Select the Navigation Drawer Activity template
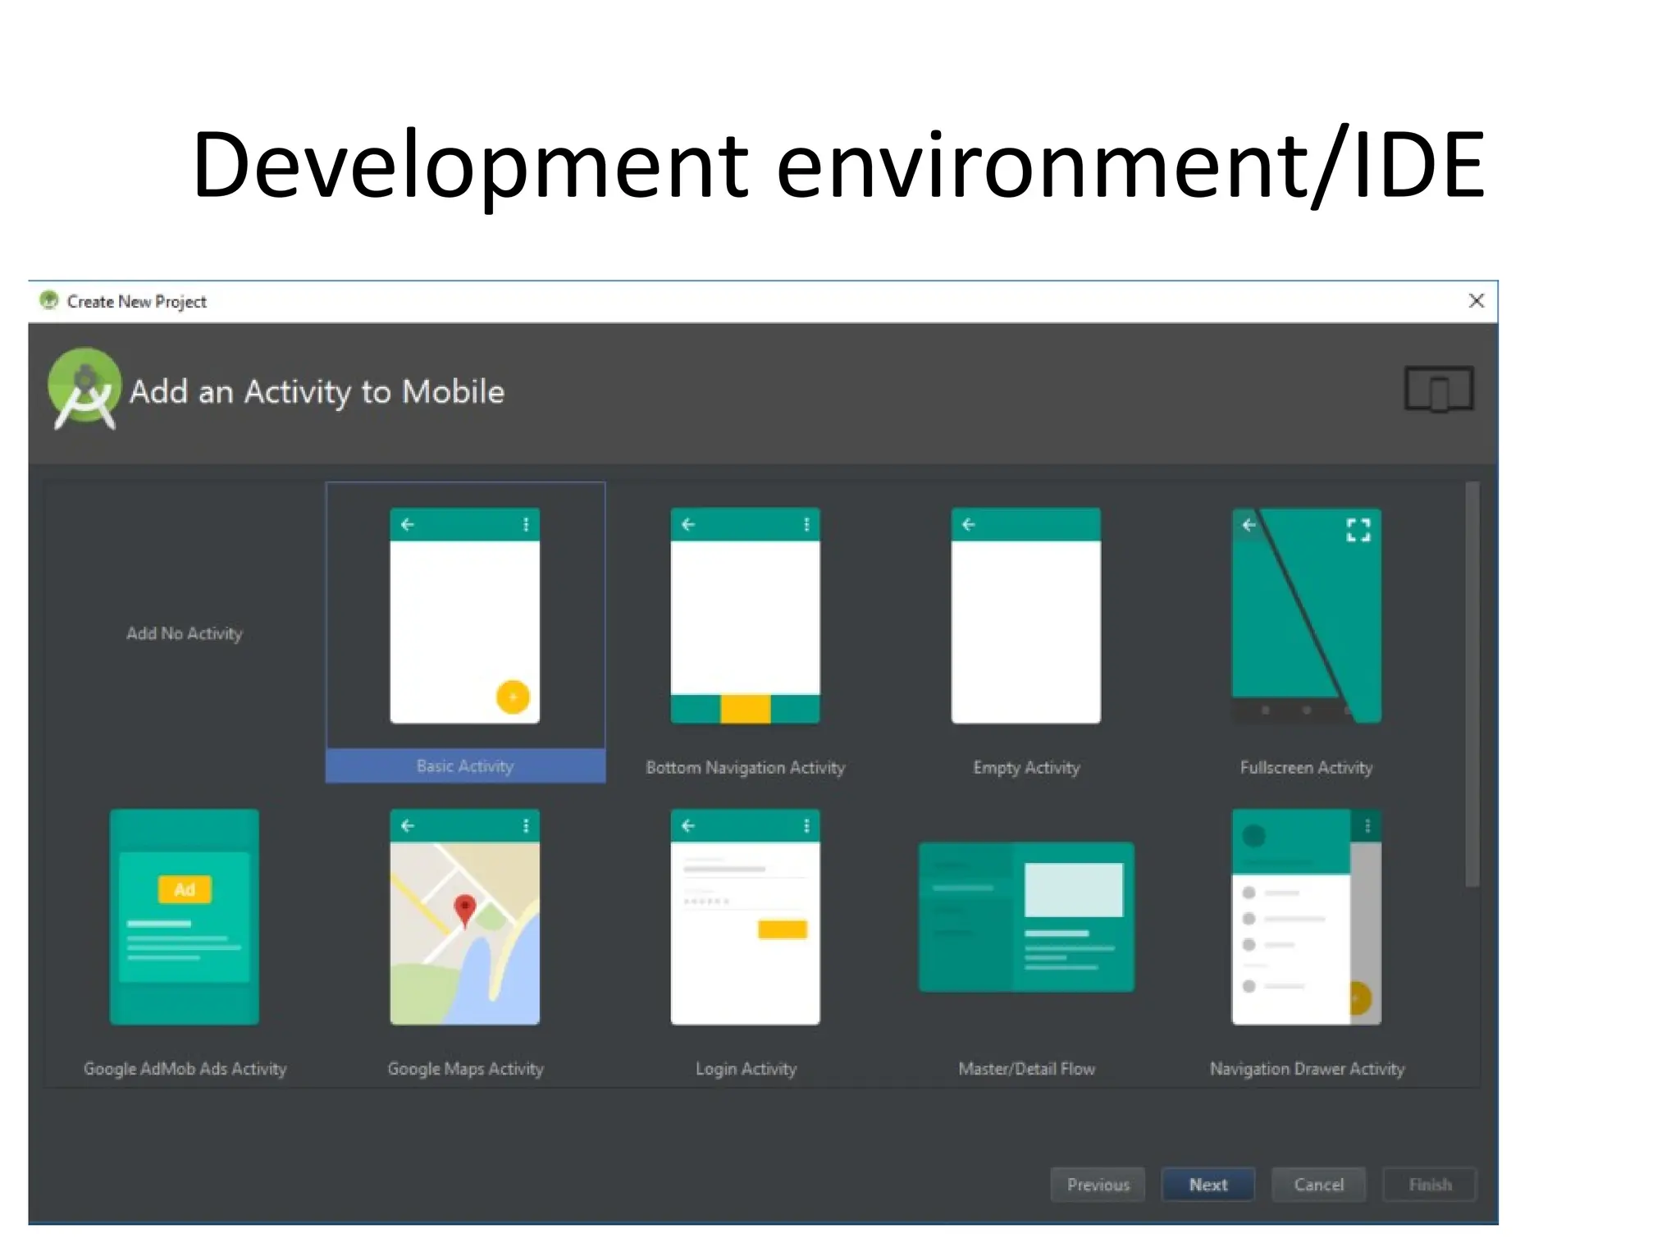The height and width of the screenshot is (1260, 1680). click(1306, 917)
